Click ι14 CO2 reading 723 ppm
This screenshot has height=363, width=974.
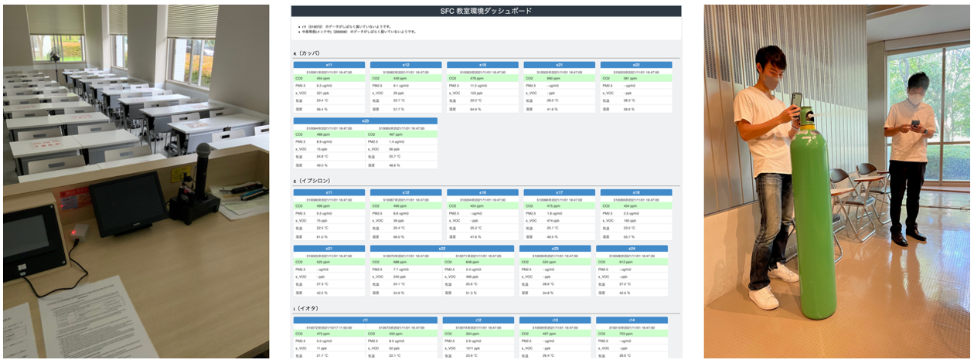[x=627, y=333]
